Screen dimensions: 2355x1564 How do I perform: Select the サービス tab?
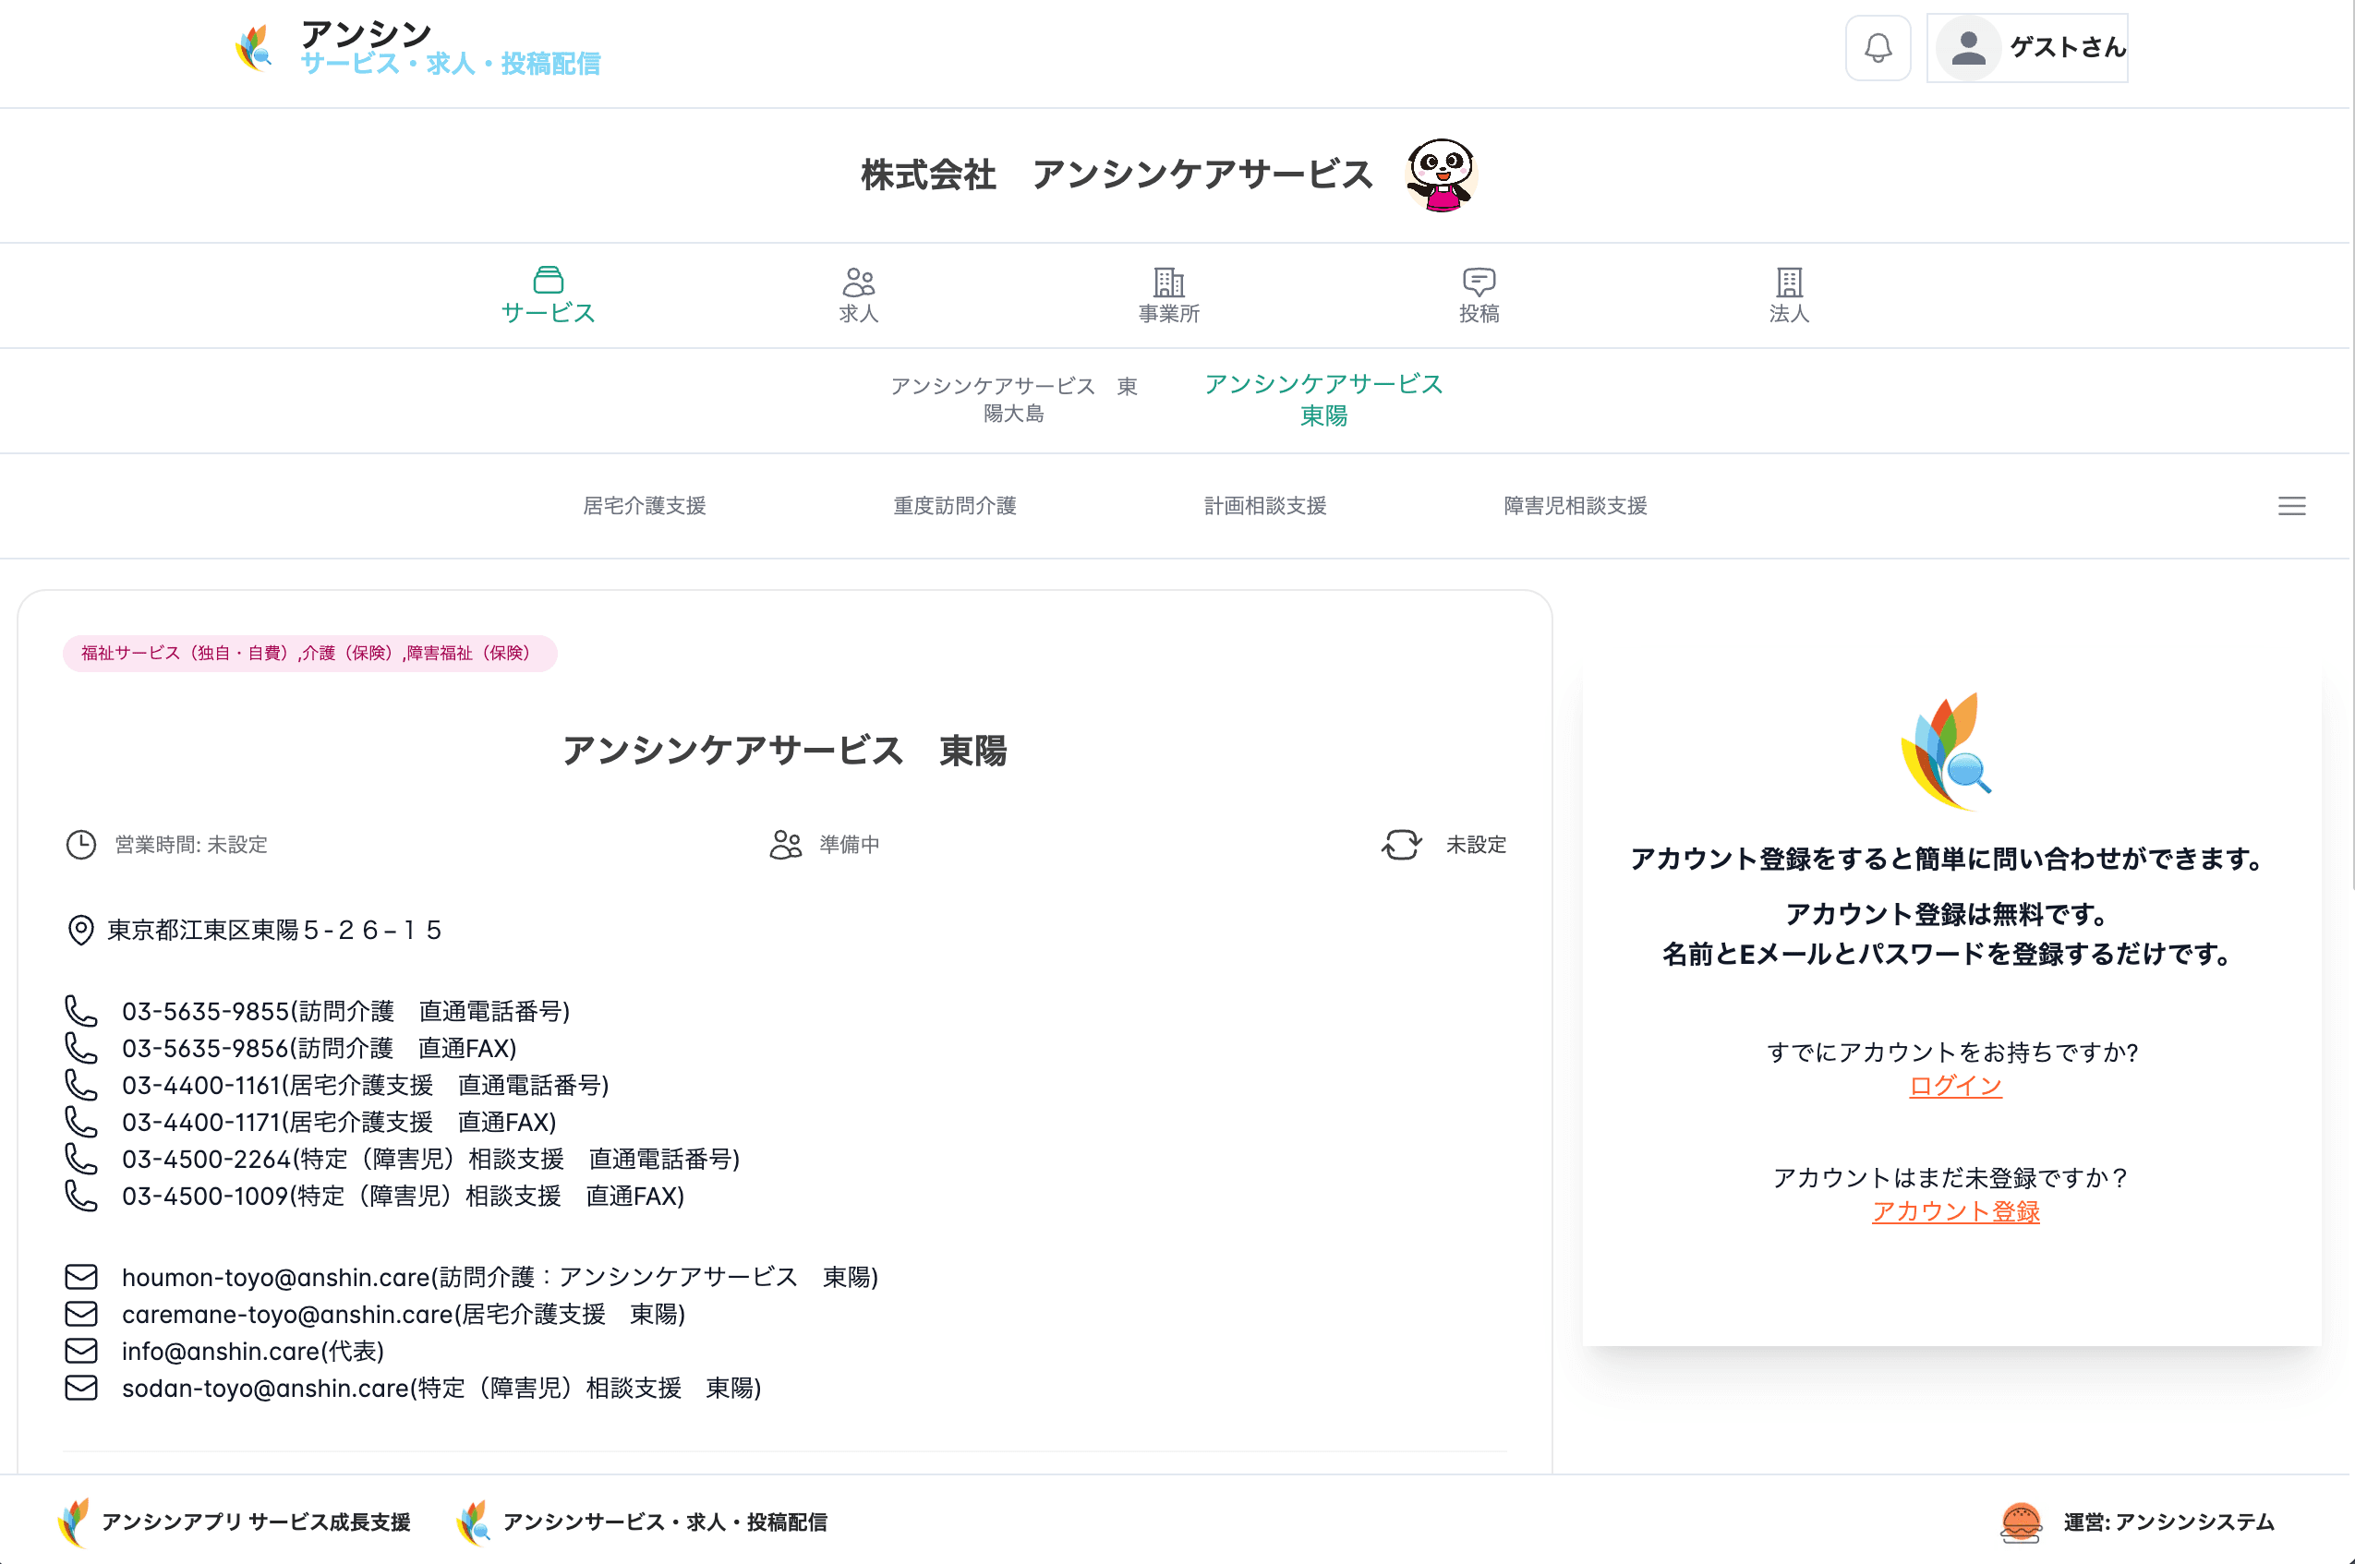point(548,295)
